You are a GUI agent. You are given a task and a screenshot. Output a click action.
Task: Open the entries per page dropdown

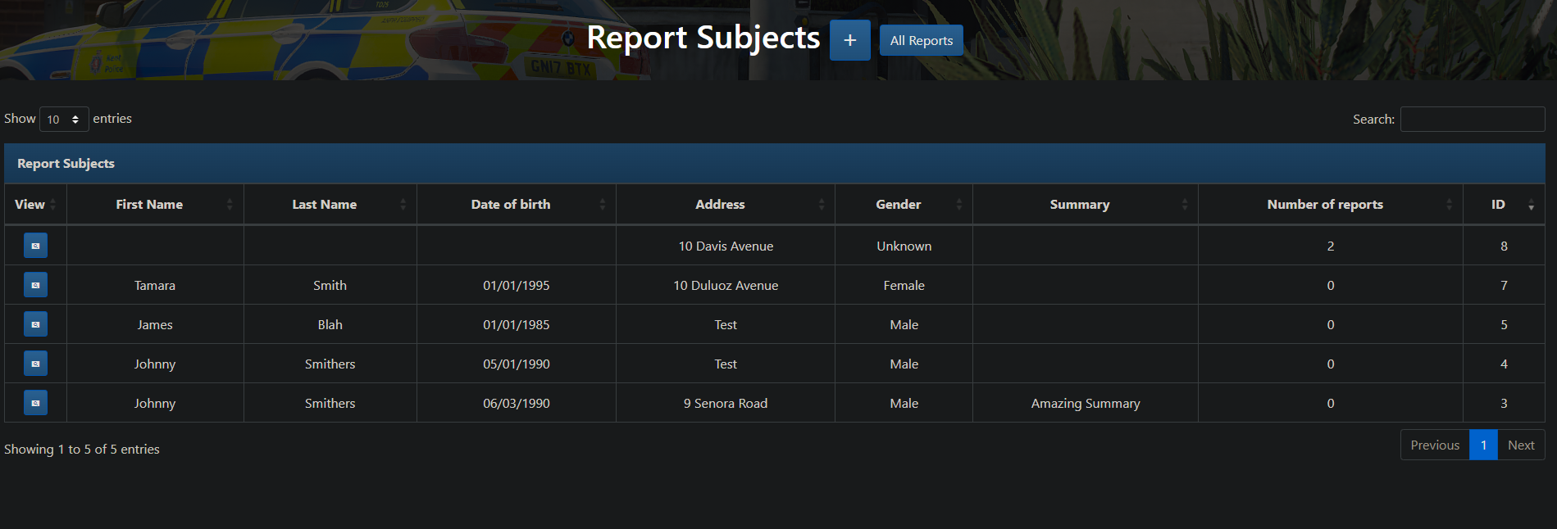[64, 120]
